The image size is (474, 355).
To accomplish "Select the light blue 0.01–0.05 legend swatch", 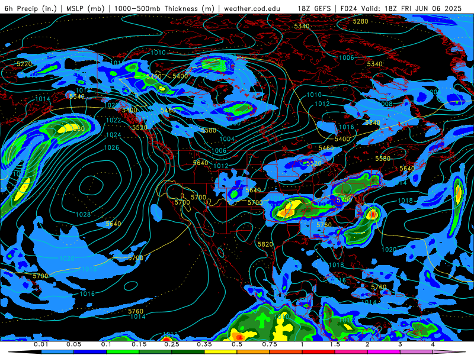I will click(x=57, y=352).
